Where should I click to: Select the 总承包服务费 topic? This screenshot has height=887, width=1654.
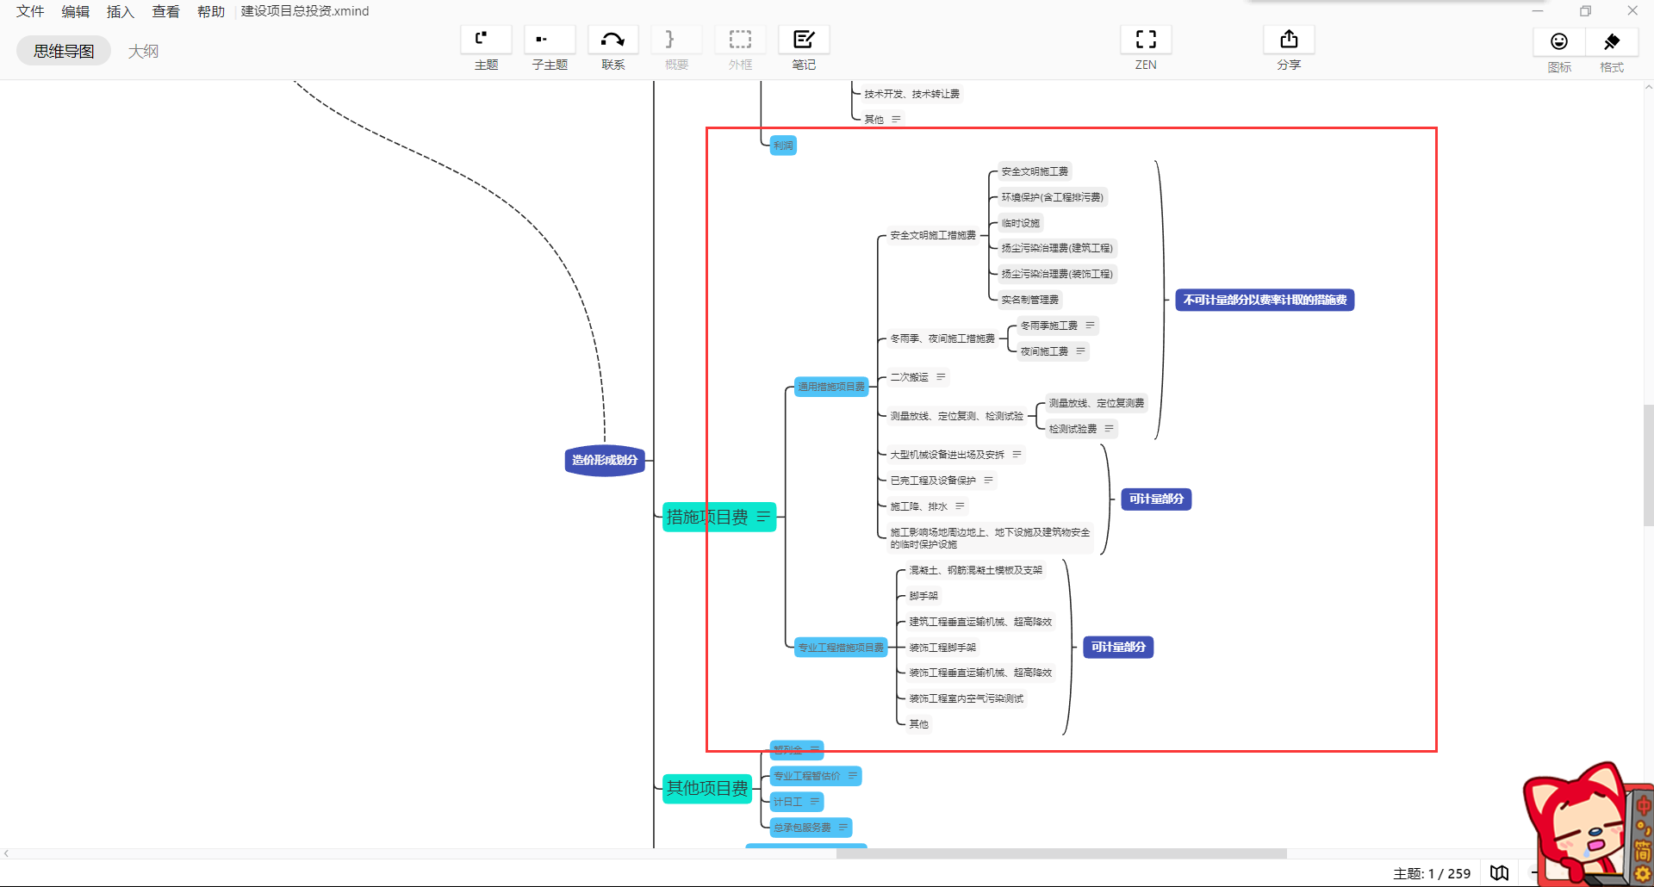point(811,828)
